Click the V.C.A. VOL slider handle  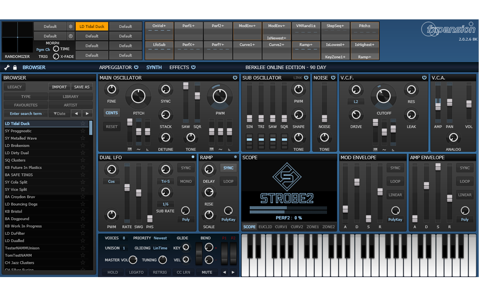[x=469, y=104]
